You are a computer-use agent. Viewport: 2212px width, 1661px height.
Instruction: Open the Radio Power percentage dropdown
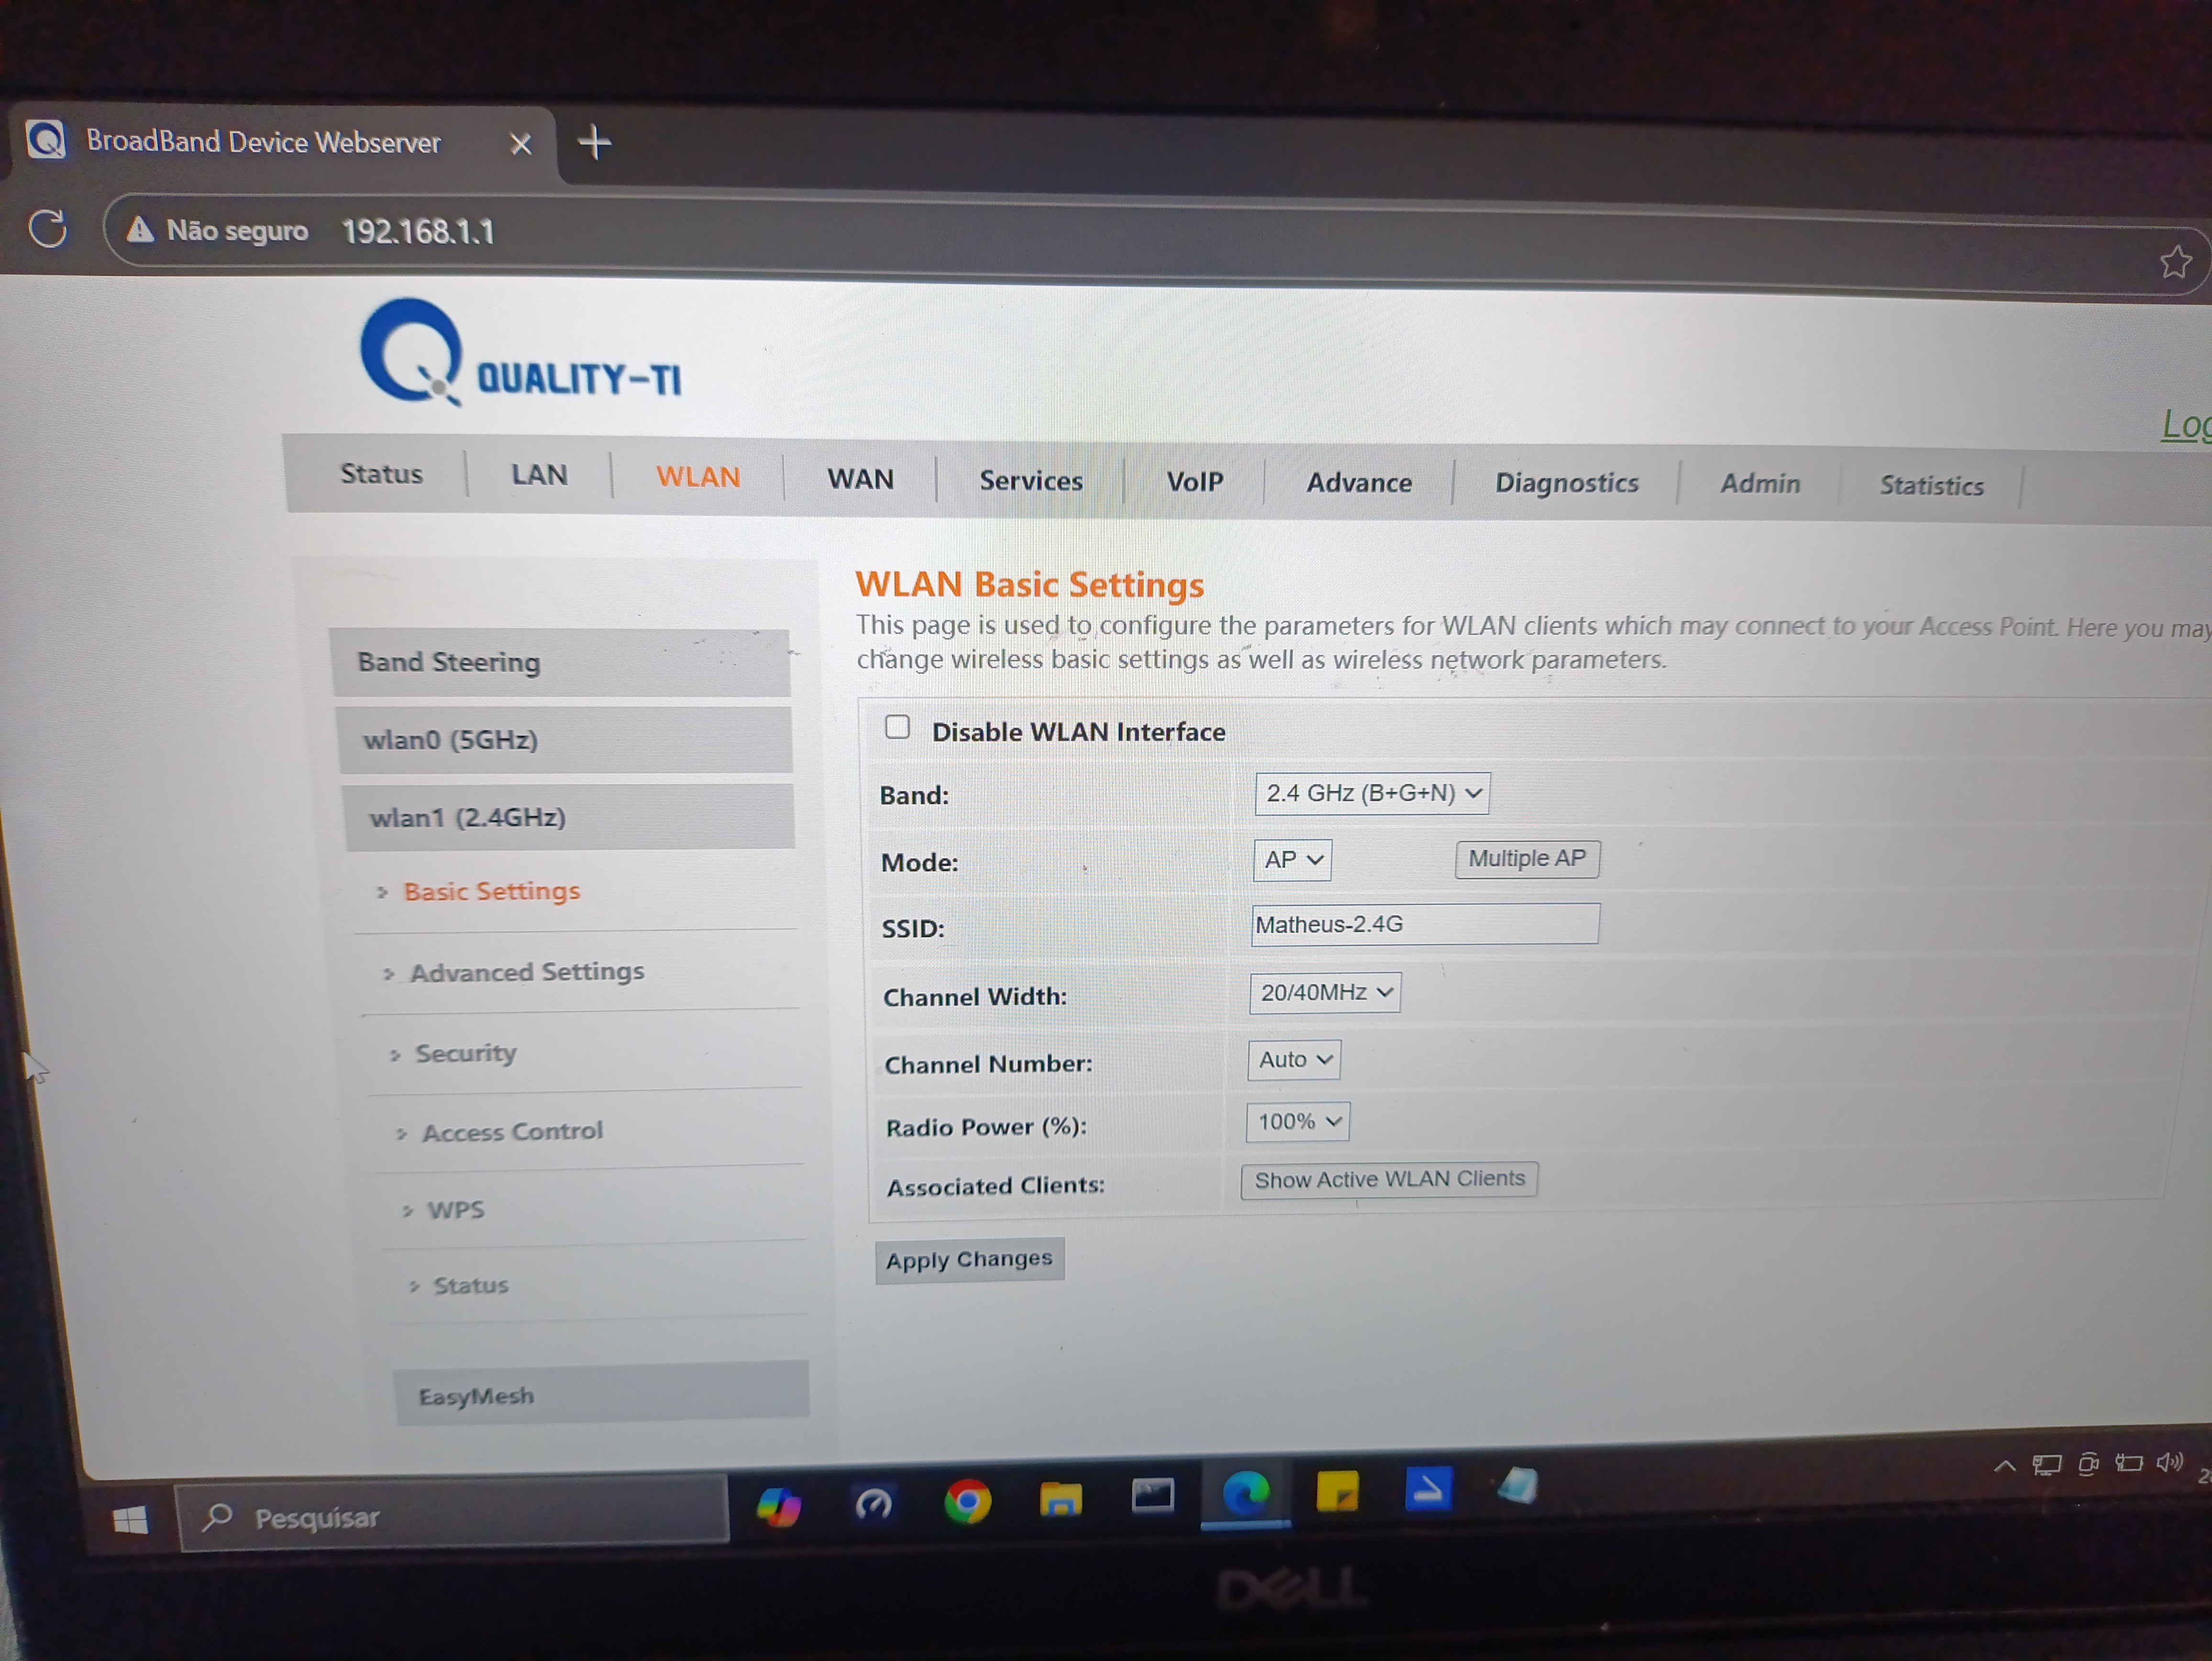(x=1297, y=1122)
